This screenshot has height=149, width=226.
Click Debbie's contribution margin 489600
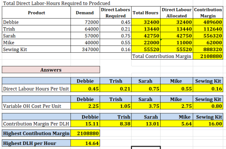(x=208, y=22)
